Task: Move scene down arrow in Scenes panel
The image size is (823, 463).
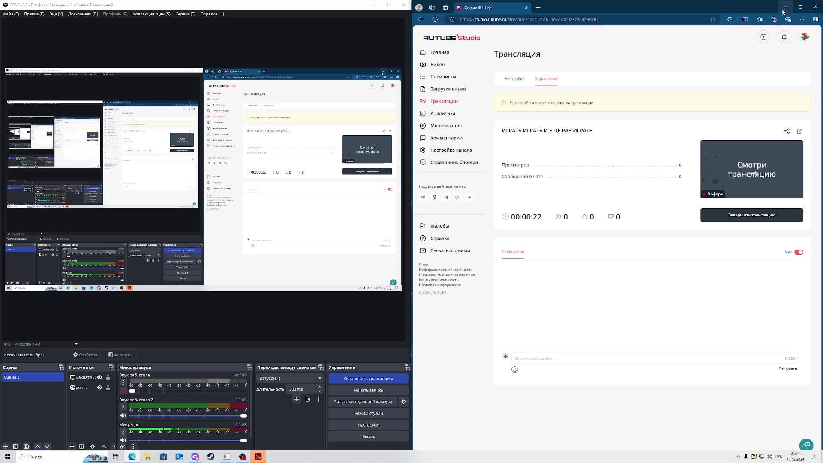Action: (47, 446)
